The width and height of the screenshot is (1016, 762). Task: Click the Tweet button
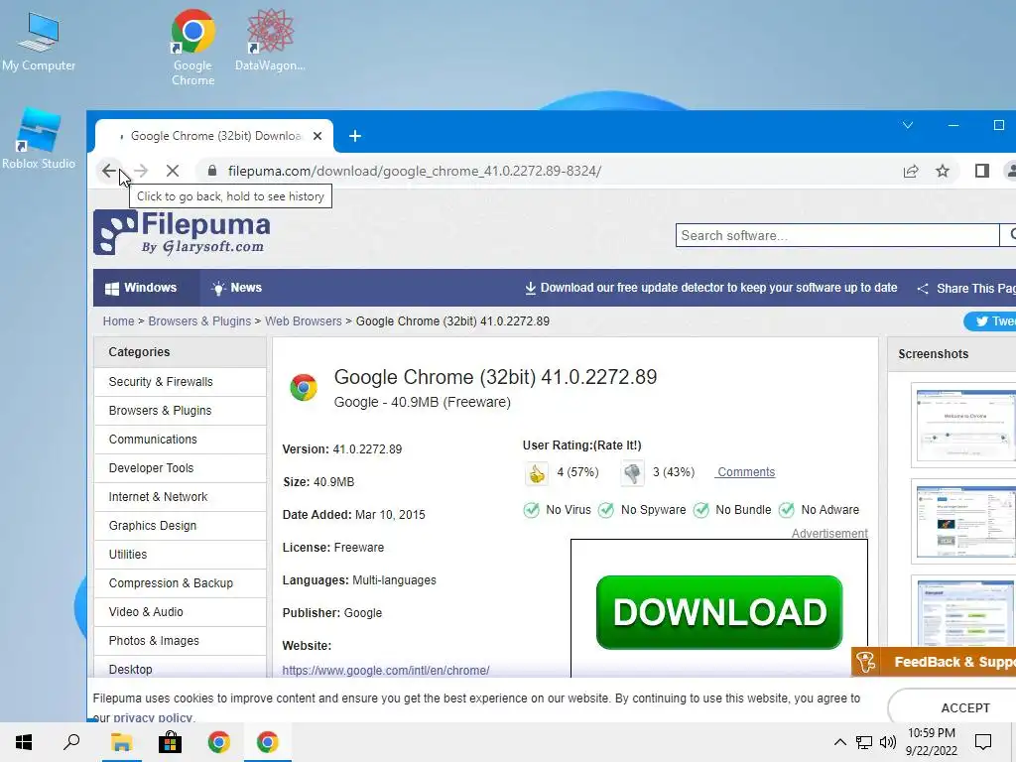tap(990, 321)
